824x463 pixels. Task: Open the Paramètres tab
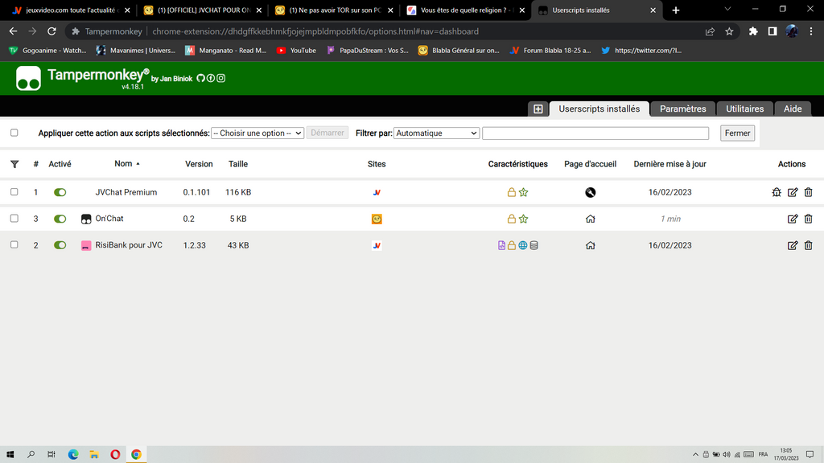click(682, 109)
